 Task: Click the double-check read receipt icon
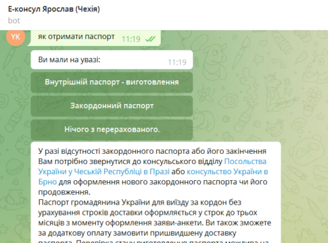[x=150, y=39]
